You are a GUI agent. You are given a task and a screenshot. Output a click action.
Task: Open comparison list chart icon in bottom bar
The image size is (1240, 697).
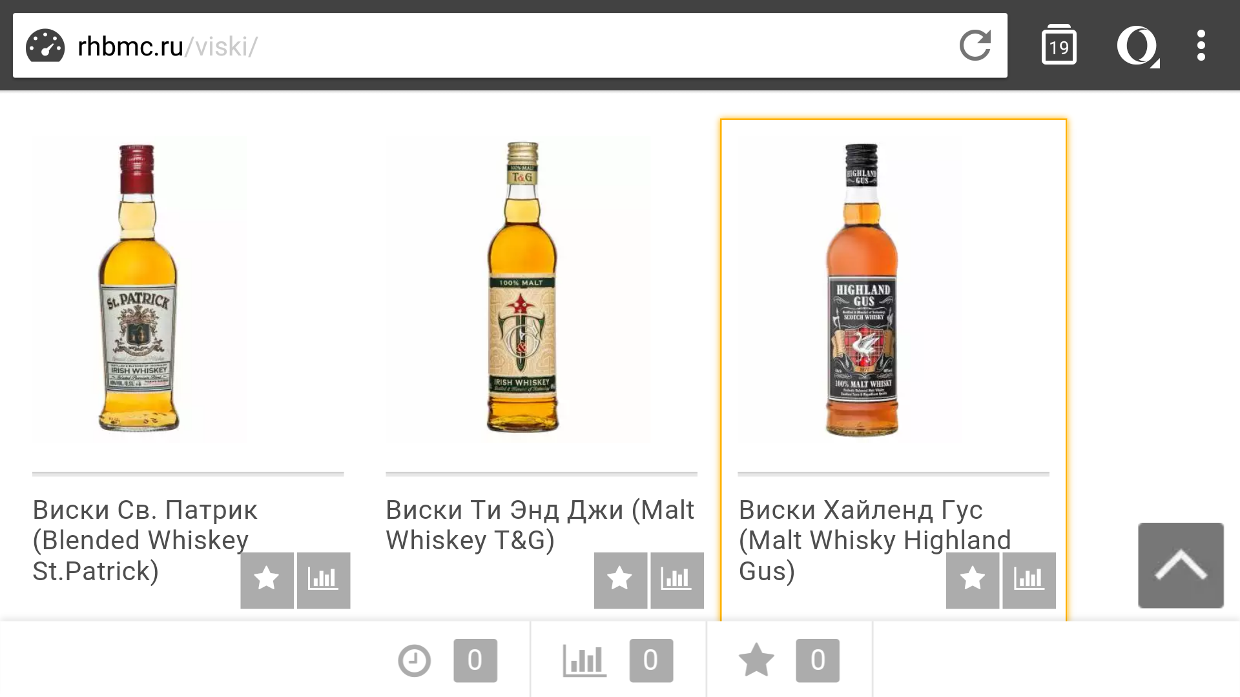point(584,660)
